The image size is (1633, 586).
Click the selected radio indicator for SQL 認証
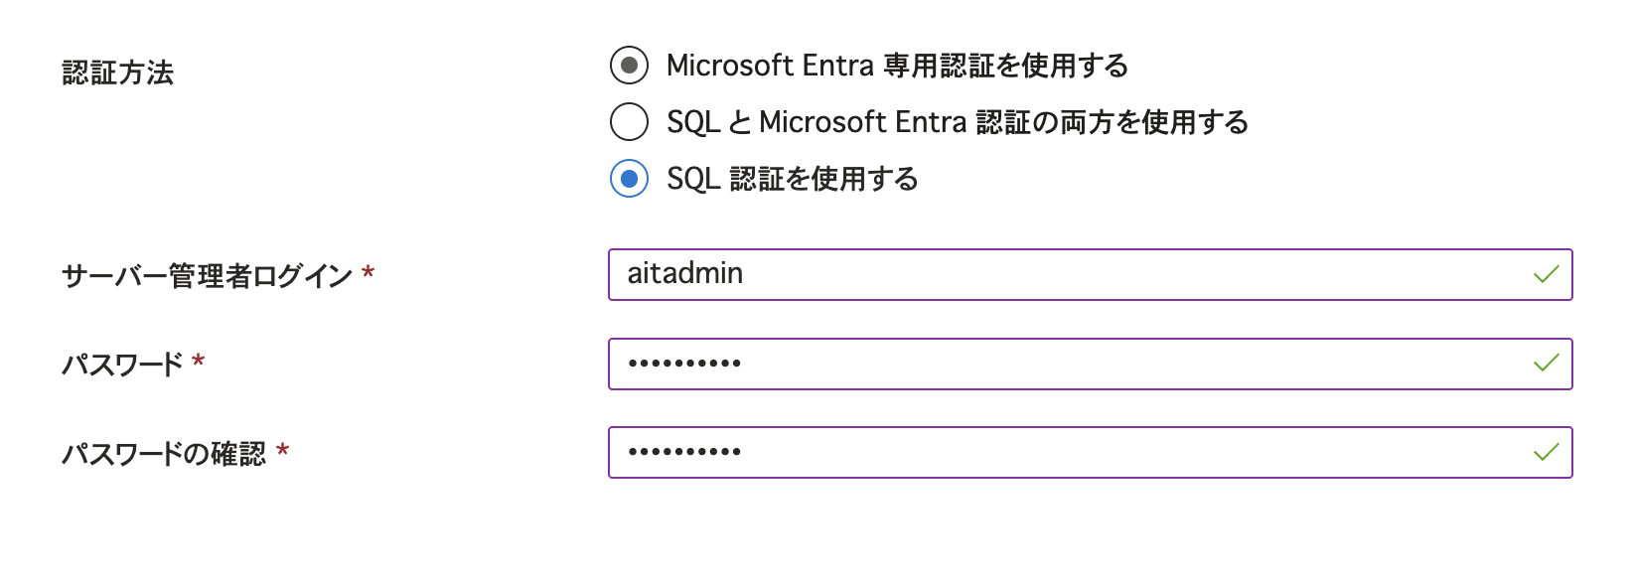click(x=628, y=179)
